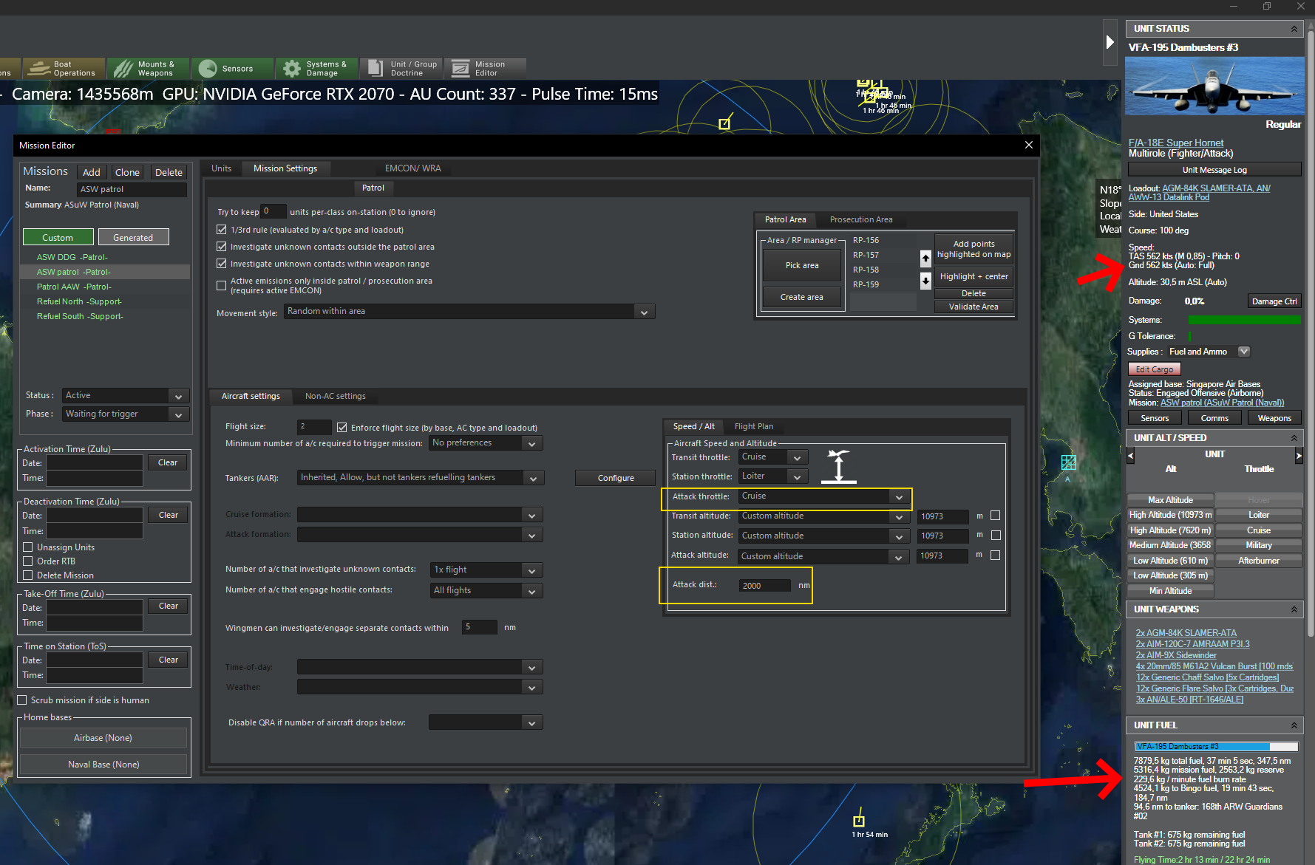This screenshot has height=865, width=1315.
Task: Collapse right sidebar with triangle arrow
Action: click(x=1110, y=42)
